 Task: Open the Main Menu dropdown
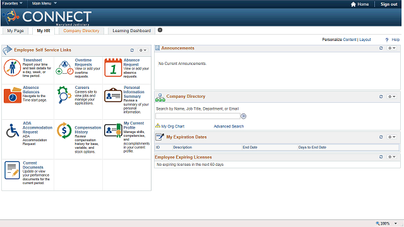[x=44, y=3]
